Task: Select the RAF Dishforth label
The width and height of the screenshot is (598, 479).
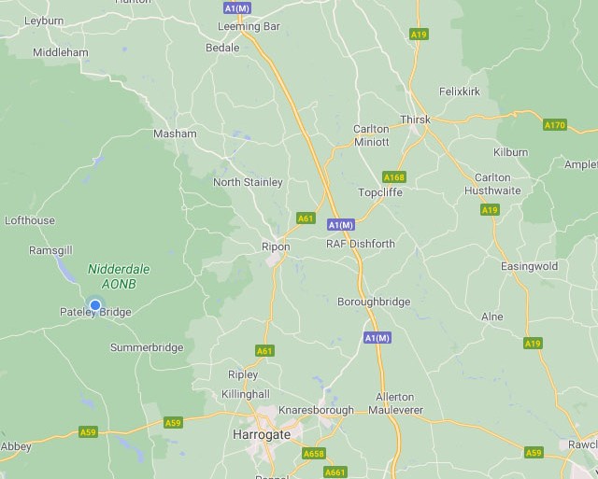Action: coord(361,244)
